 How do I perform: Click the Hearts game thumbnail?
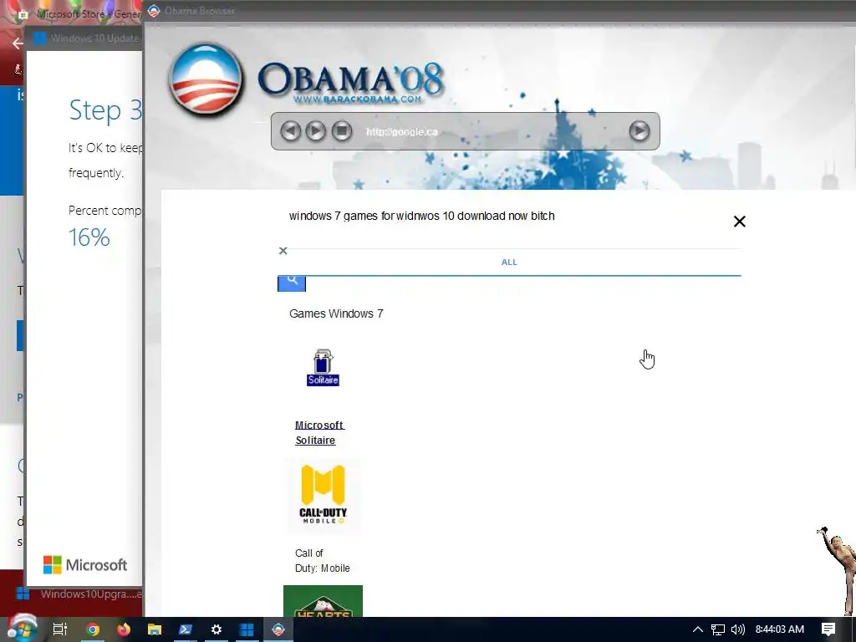(323, 601)
